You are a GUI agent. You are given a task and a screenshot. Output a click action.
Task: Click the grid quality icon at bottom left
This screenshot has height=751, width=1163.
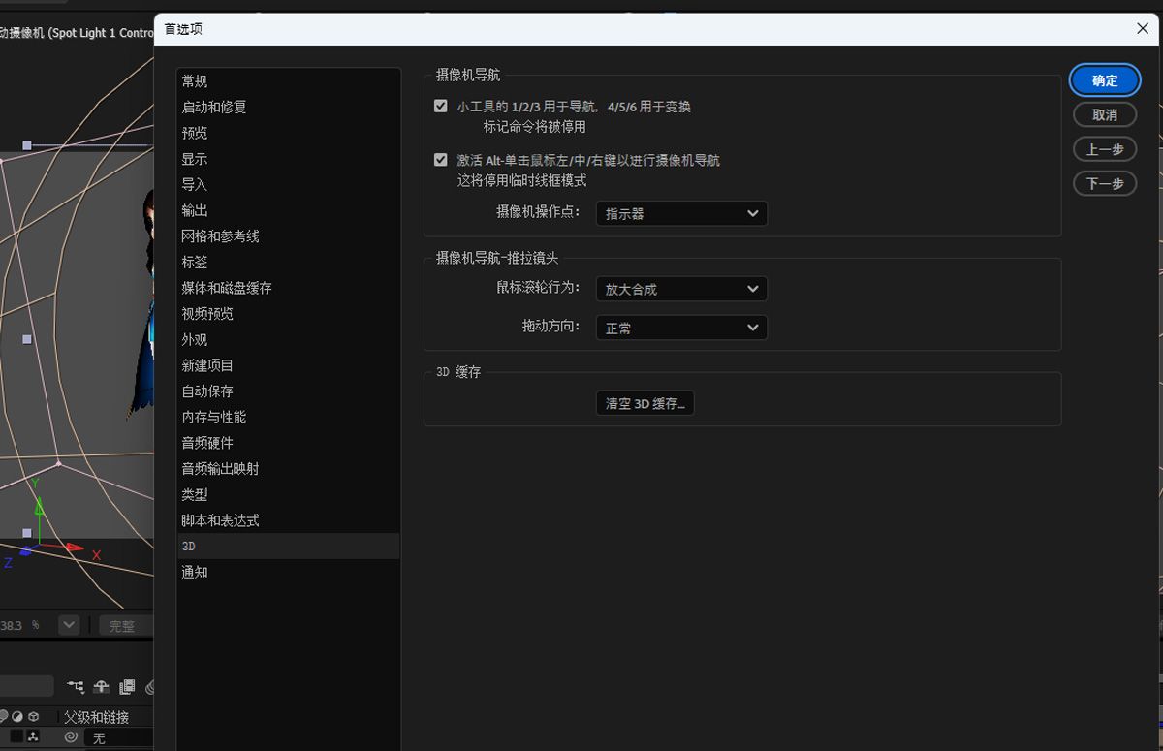point(16,737)
